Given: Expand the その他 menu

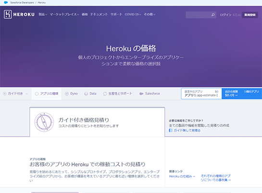Looking at the screenshot, I should click(150, 14).
